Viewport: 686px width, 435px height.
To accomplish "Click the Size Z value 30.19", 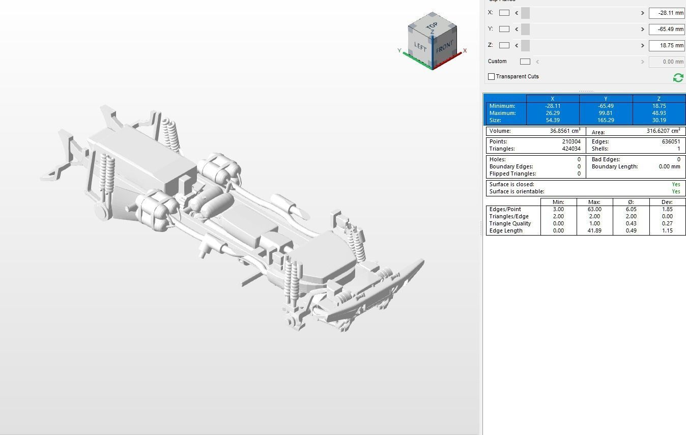I will tap(659, 120).
